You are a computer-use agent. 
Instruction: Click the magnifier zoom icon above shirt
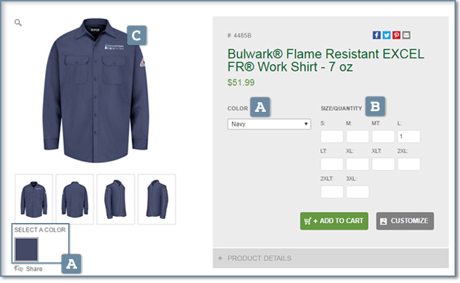pos(18,23)
